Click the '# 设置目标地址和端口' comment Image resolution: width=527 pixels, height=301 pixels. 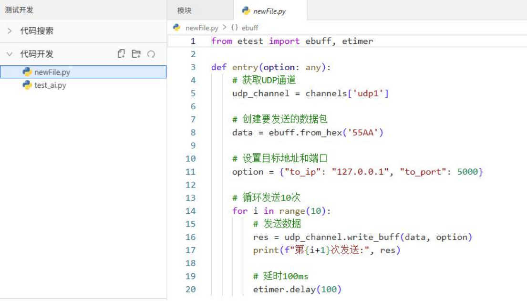tap(279, 158)
